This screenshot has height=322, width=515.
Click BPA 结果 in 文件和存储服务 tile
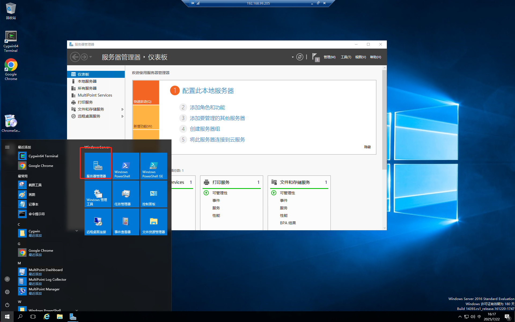tap(288, 223)
